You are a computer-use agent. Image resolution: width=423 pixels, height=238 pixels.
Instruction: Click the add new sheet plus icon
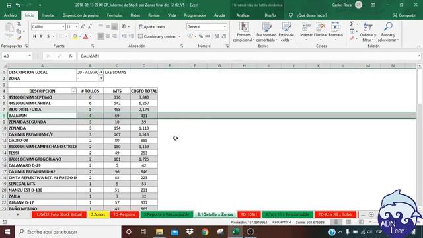(371, 214)
